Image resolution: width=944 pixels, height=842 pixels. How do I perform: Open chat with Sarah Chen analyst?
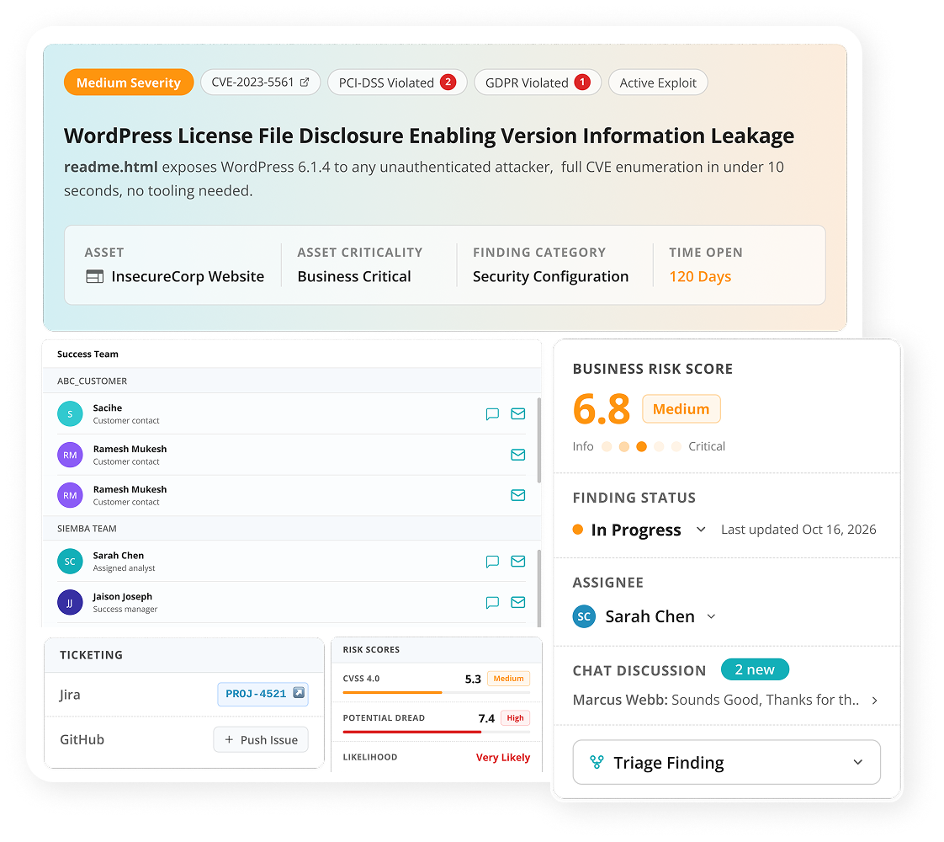(x=492, y=562)
